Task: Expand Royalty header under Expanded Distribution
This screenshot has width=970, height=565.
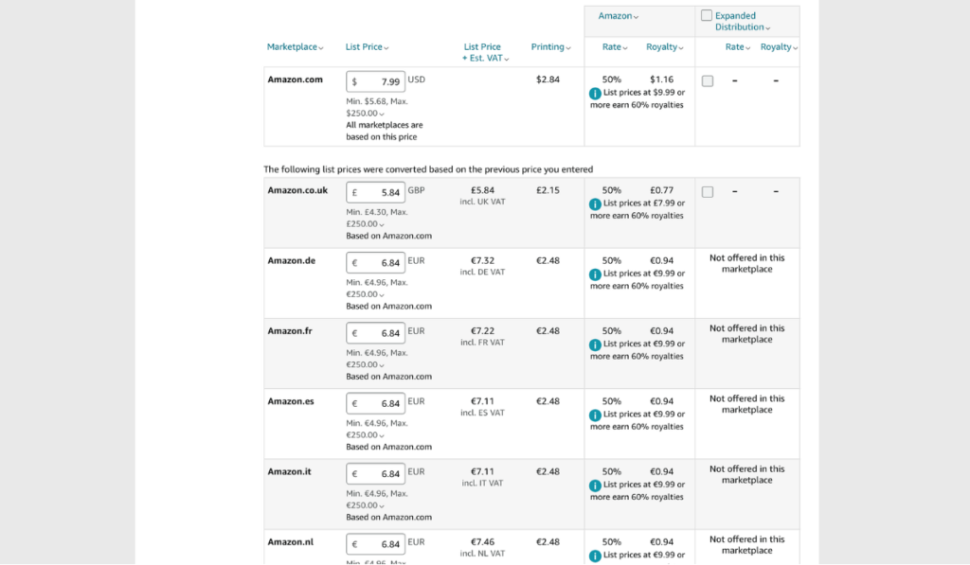Action: point(779,47)
